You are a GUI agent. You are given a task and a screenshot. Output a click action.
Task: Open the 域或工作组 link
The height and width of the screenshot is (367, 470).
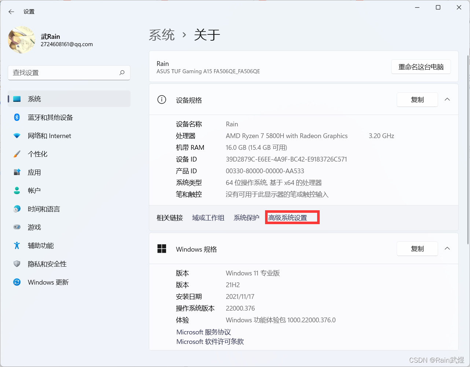coord(208,218)
